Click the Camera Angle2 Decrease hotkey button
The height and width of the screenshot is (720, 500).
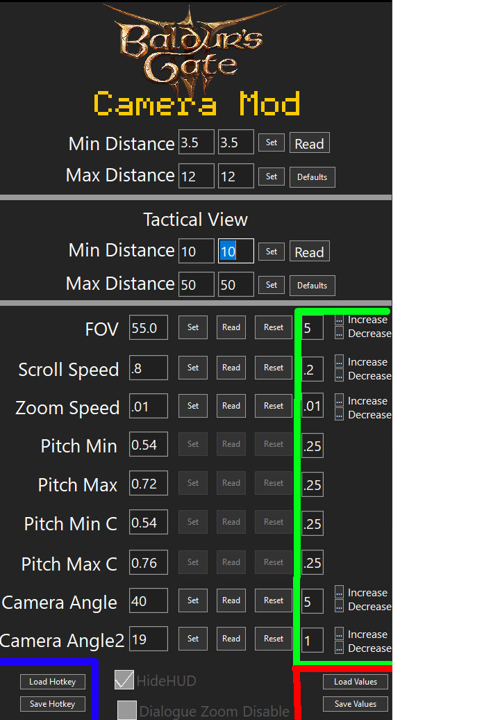[339, 648]
